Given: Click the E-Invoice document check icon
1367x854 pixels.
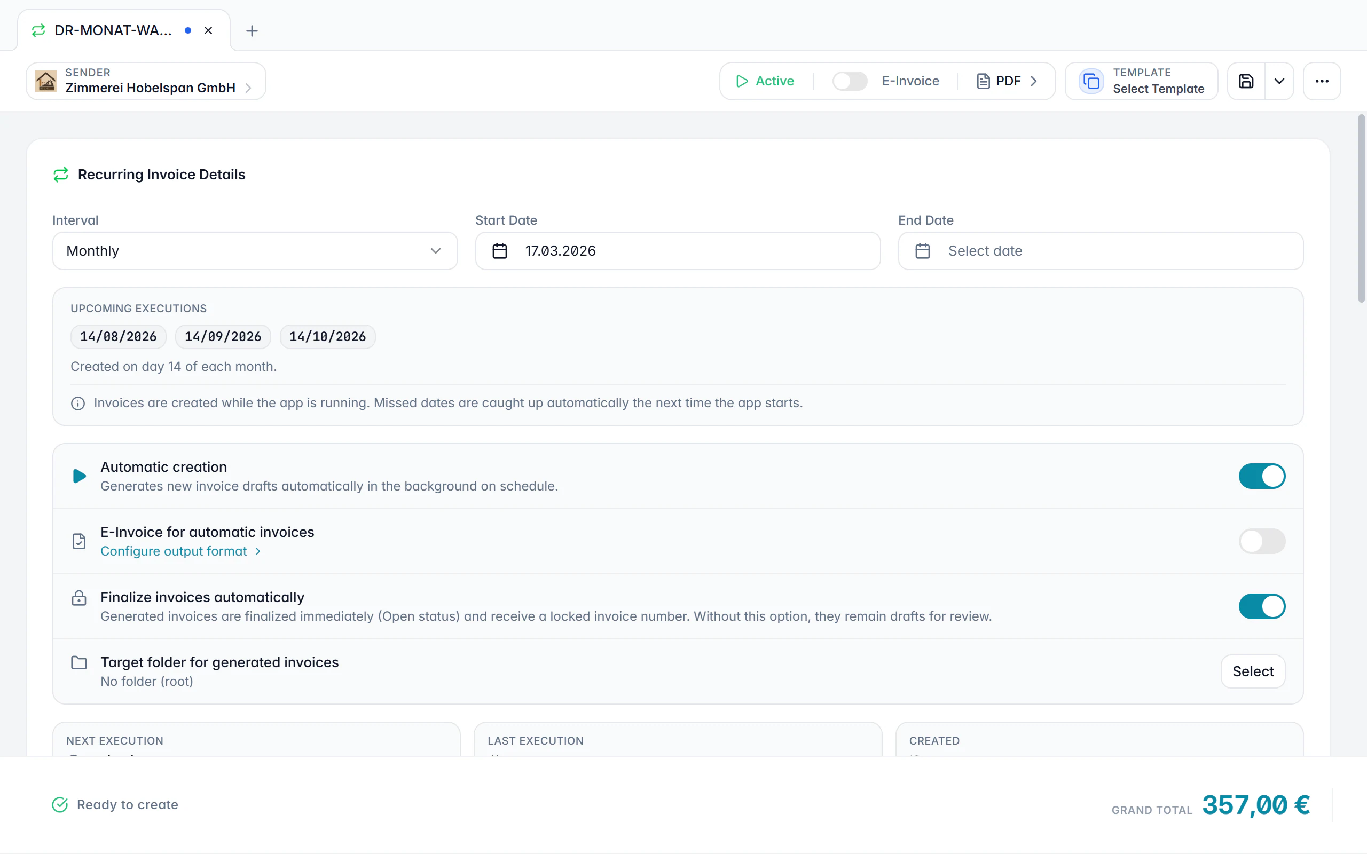Looking at the screenshot, I should [x=79, y=541].
